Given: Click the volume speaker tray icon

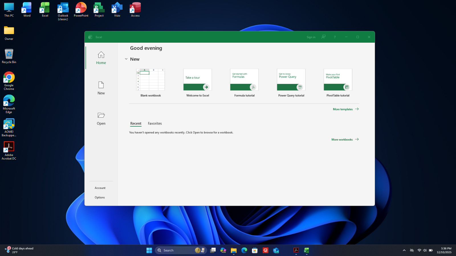Looking at the screenshot, I should click(425, 250).
